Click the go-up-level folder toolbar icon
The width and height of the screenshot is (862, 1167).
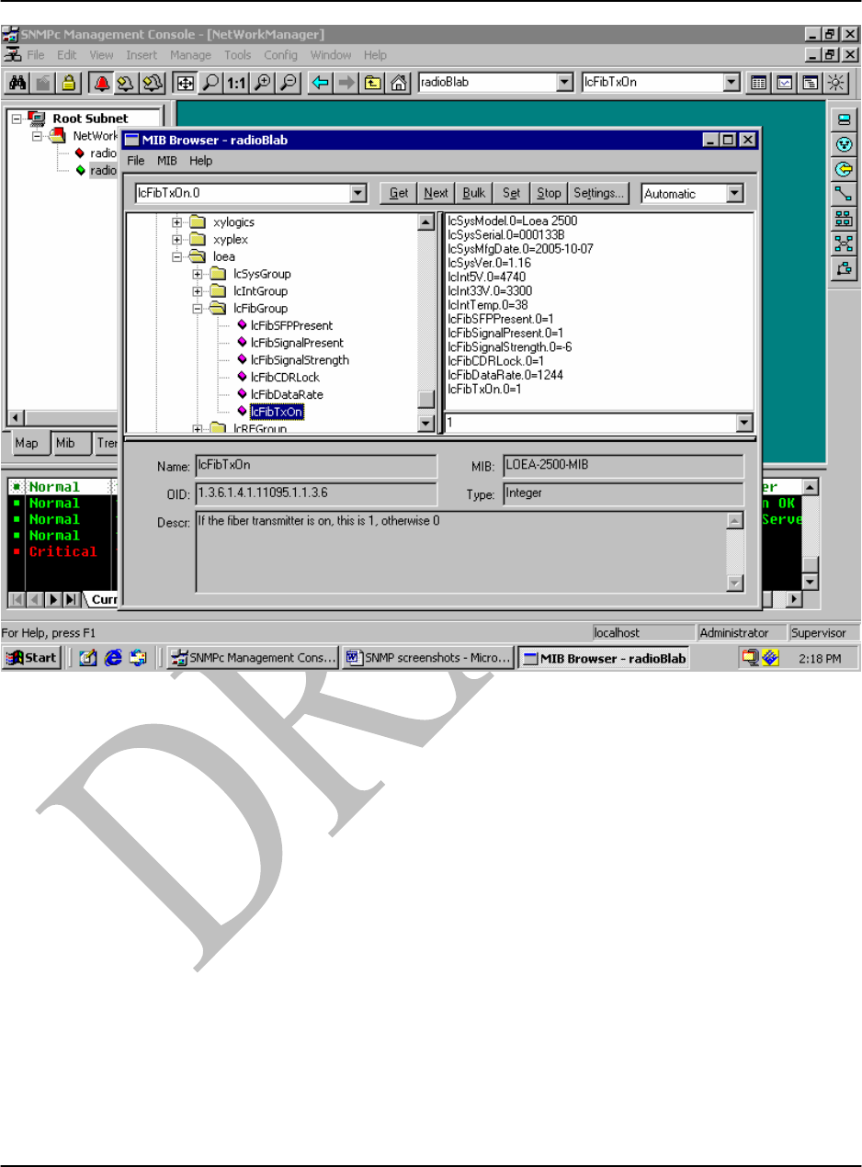pyautogui.click(x=372, y=83)
